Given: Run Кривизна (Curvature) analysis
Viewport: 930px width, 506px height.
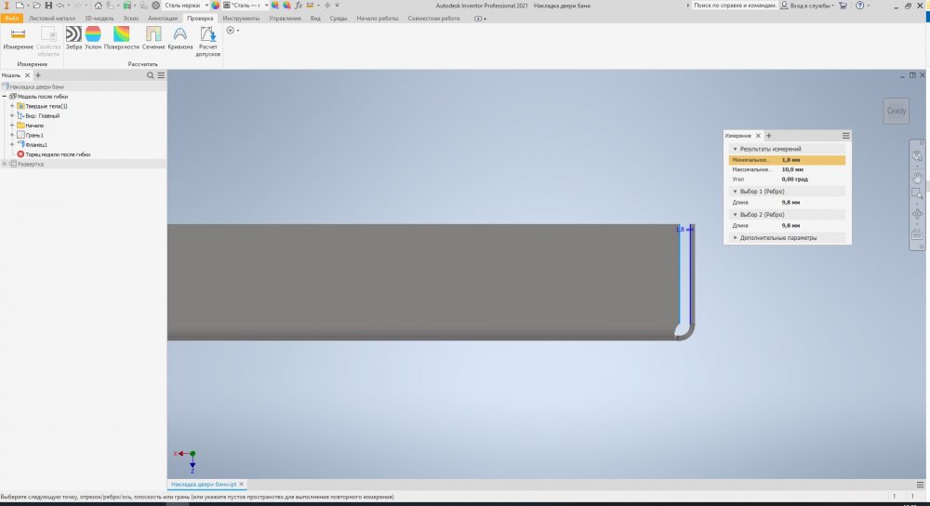Looking at the screenshot, I should [180, 37].
